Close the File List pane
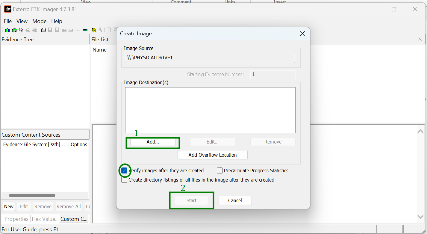427x234 pixels. (x=420, y=39)
